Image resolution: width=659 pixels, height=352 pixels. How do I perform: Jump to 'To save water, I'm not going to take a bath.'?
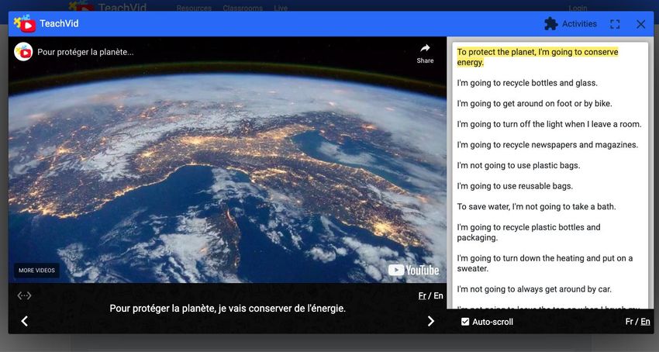click(x=537, y=206)
